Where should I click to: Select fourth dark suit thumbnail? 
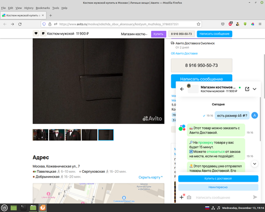pyautogui.click(x=90, y=135)
